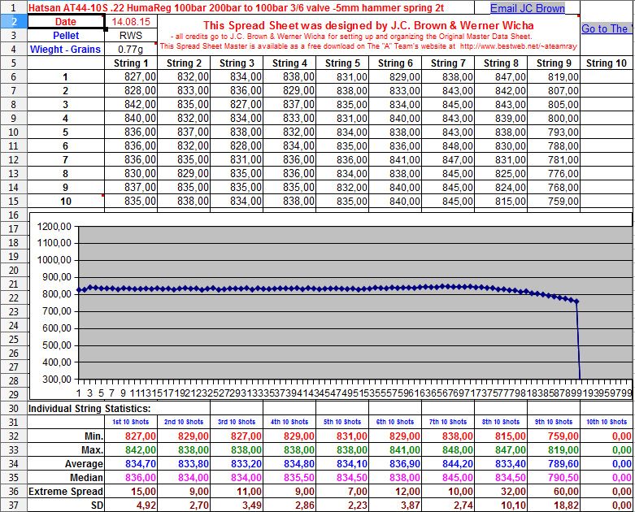The width and height of the screenshot is (635, 512).
Task: Select value 793,00 in String 9
Action: tap(554, 132)
